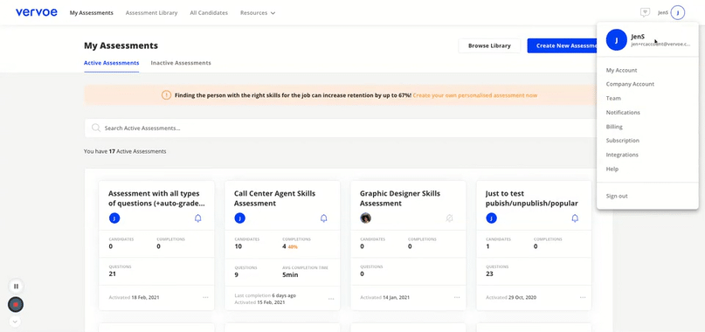Open Help from profile menu

[x=612, y=169]
